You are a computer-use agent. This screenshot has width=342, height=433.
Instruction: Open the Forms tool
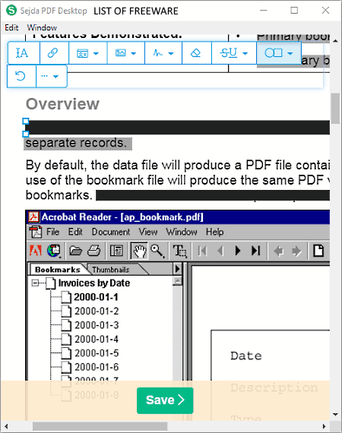coord(87,52)
